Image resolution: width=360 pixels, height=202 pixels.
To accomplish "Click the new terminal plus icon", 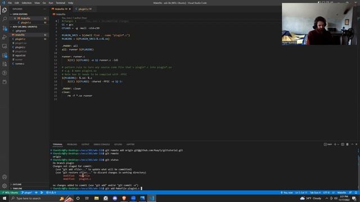I will click(x=335, y=144).
